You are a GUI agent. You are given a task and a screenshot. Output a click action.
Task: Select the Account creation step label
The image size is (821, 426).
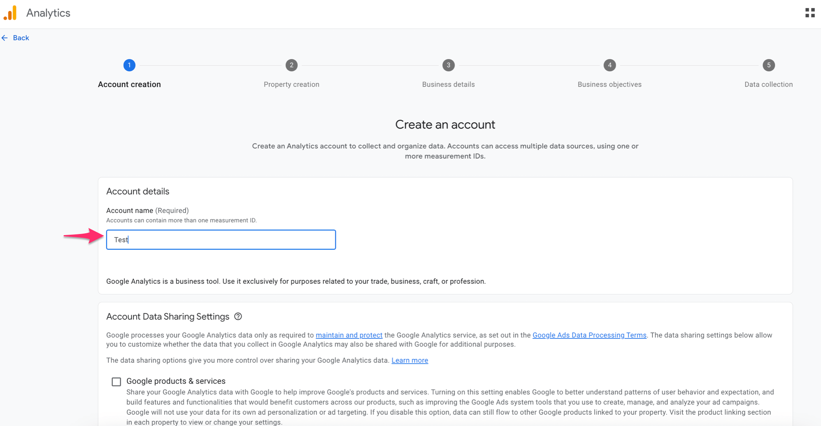(x=129, y=84)
